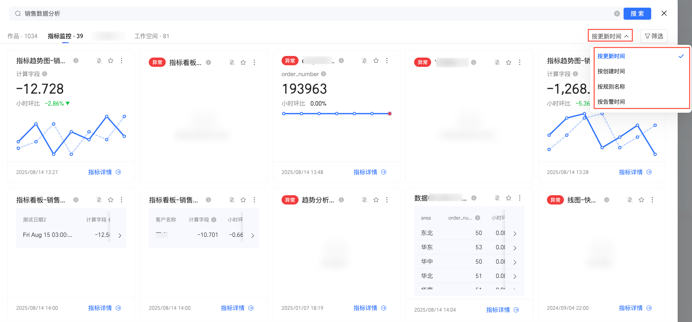Open the three-dot menu of the 193963 card

click(387, 61)
